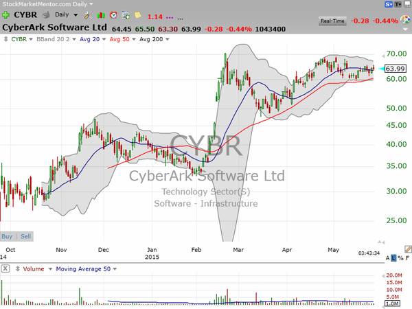Click the 50.00 price scale label
Screen dimensions: 412x309
pos(396,108)
